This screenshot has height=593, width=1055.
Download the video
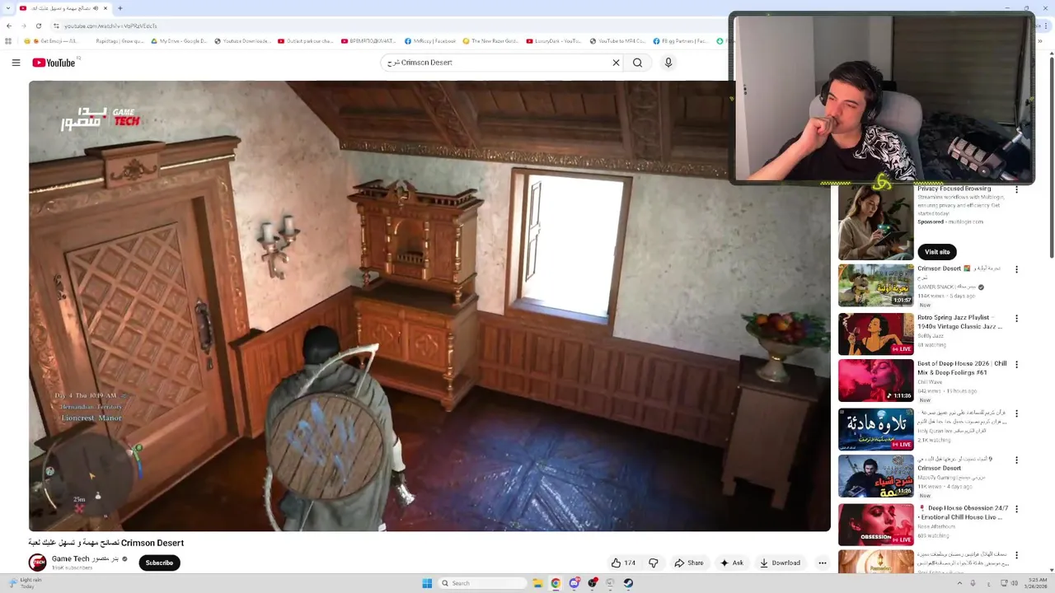pos(780,563)
